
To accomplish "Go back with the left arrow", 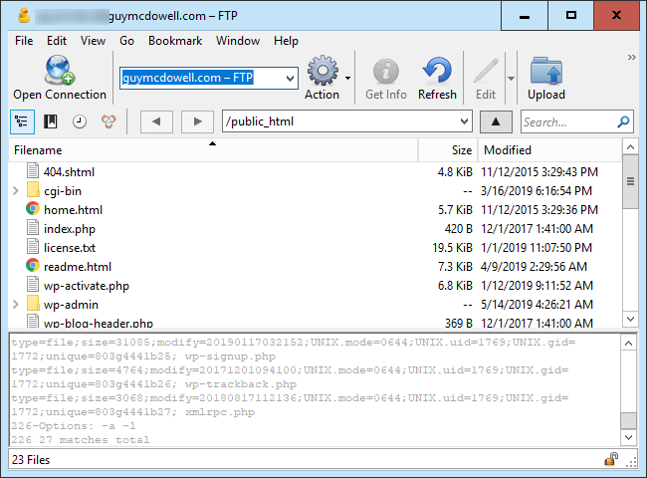I will [156, 121].
